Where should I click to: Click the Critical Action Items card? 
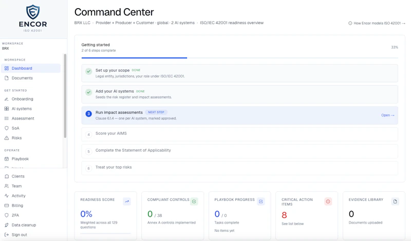click(307, 215)
